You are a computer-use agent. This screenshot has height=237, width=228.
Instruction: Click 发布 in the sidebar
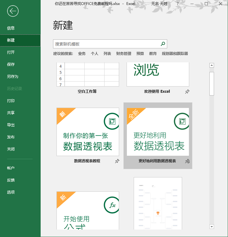(x=20, y=137)
